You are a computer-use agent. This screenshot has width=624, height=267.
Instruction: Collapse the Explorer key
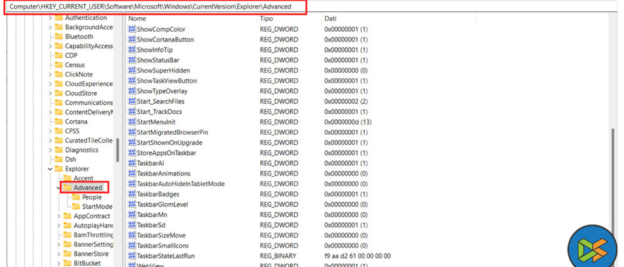[x=50, y=169]
